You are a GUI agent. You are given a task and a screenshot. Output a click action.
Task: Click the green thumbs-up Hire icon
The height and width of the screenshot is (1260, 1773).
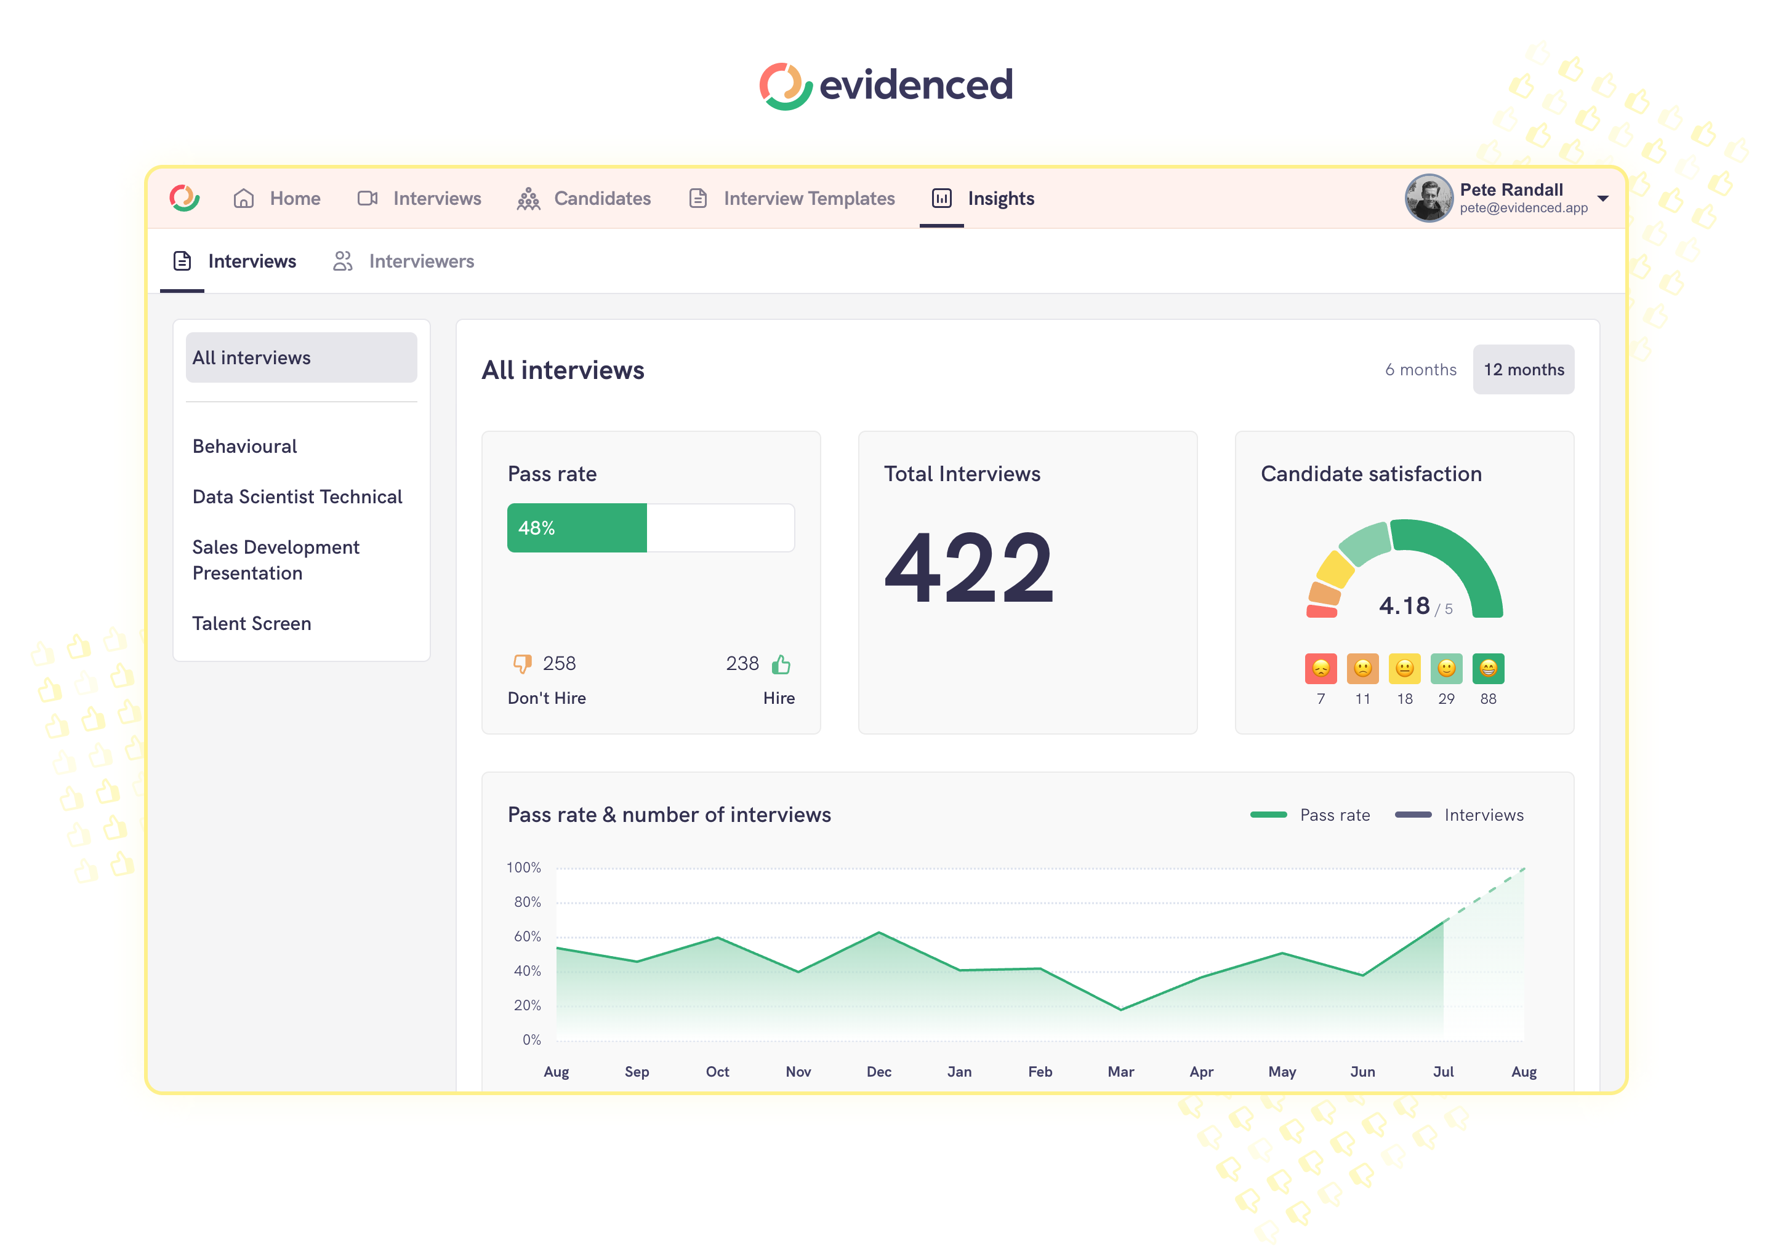pyautogui.click(x=781, y=664)
